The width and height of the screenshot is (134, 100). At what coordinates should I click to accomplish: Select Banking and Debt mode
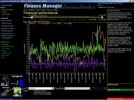pos(7,10)
